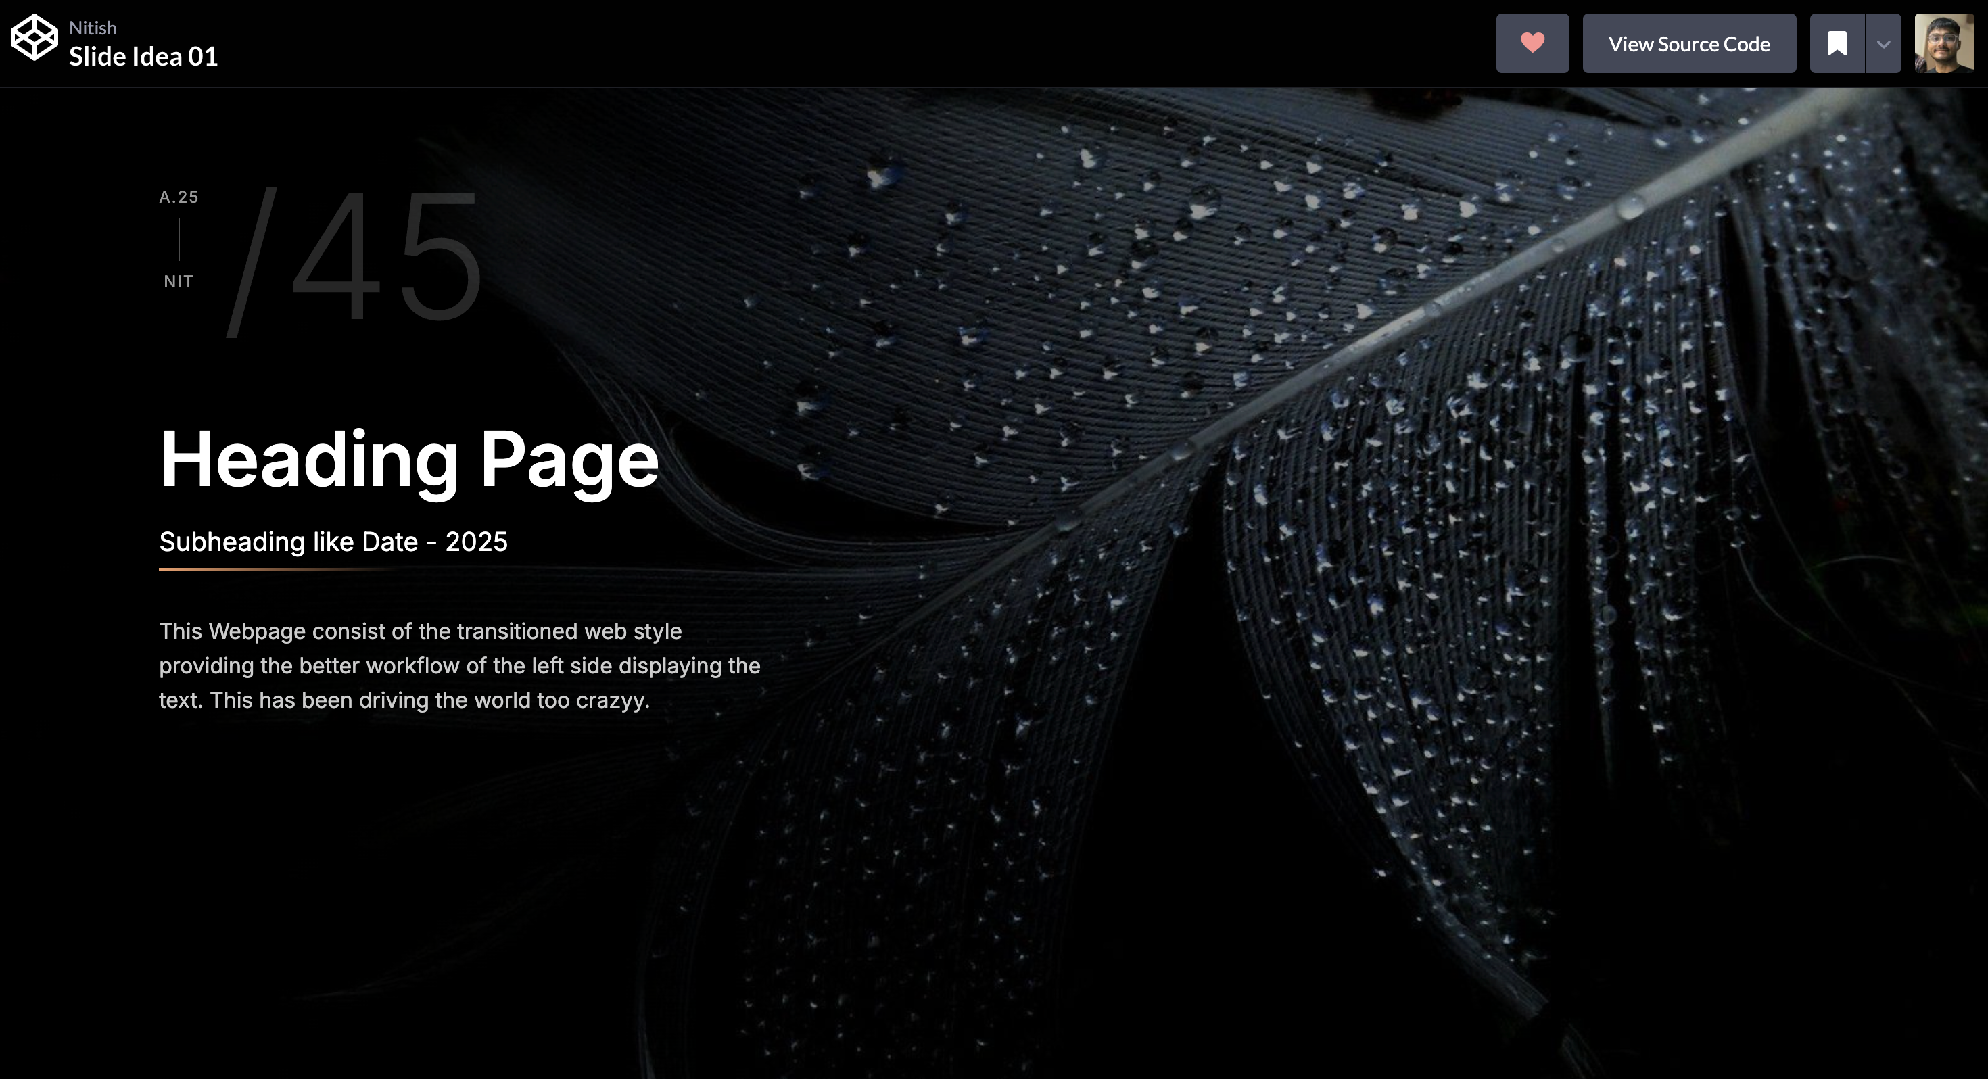The image size is (1988, 1079).
Task: Open the user profile avatar menu
Action: [x=1943, y=43]
